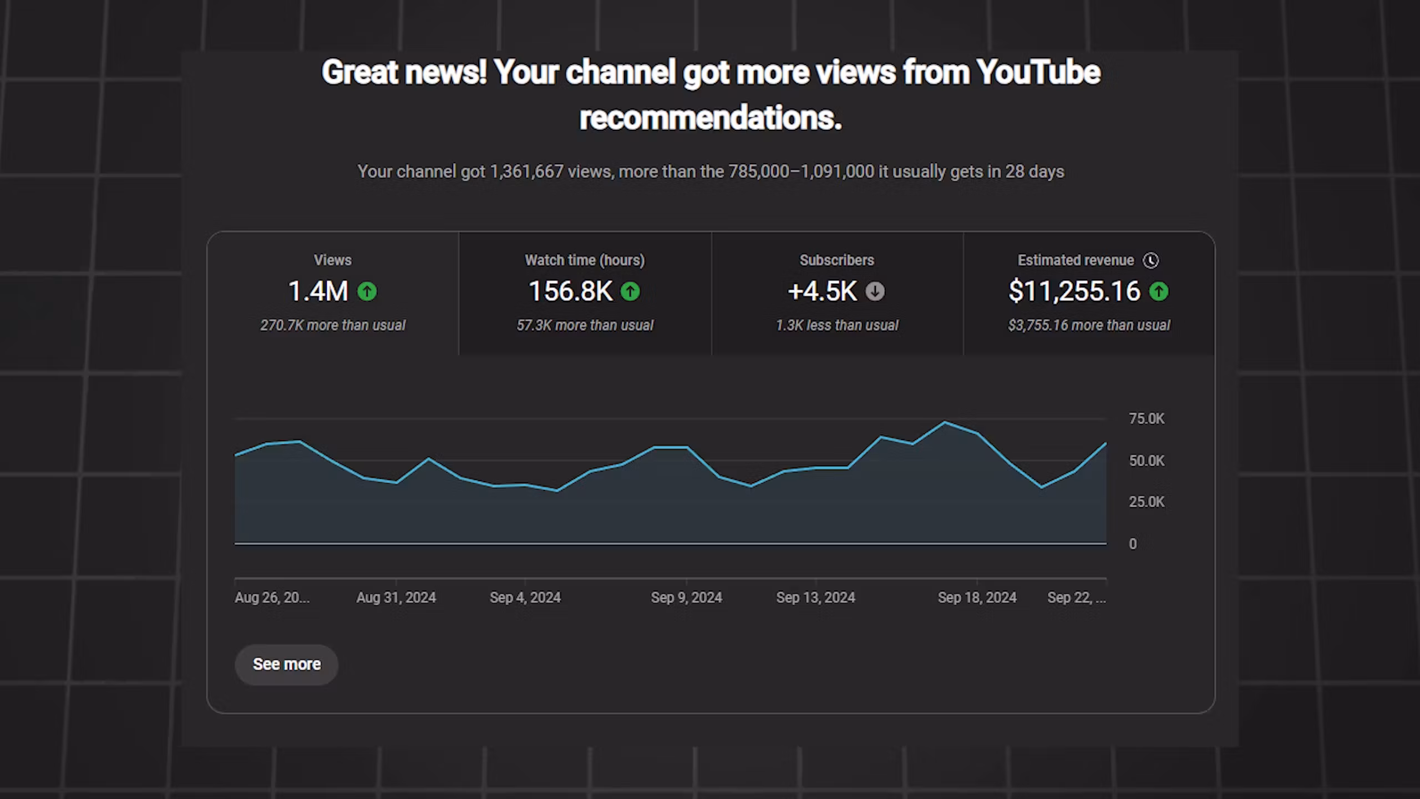1420x799 pixels.
Task: Show the Estimated revenue tab
Action: click(1075, 260)
